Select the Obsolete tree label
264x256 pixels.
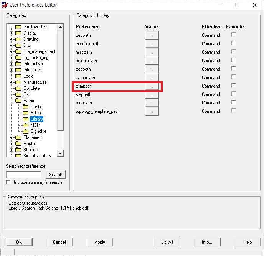pyautogui.click(x=31, y=88)
